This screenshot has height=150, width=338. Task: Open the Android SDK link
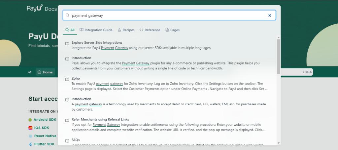(x=45, y=120)
